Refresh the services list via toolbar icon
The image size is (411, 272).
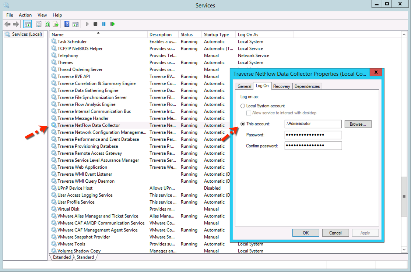(x=47, y=24)
